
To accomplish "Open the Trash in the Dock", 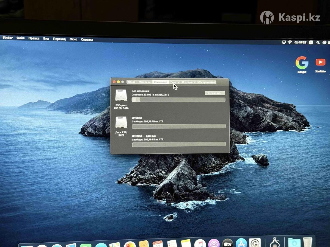I will [x=308, y=242].
